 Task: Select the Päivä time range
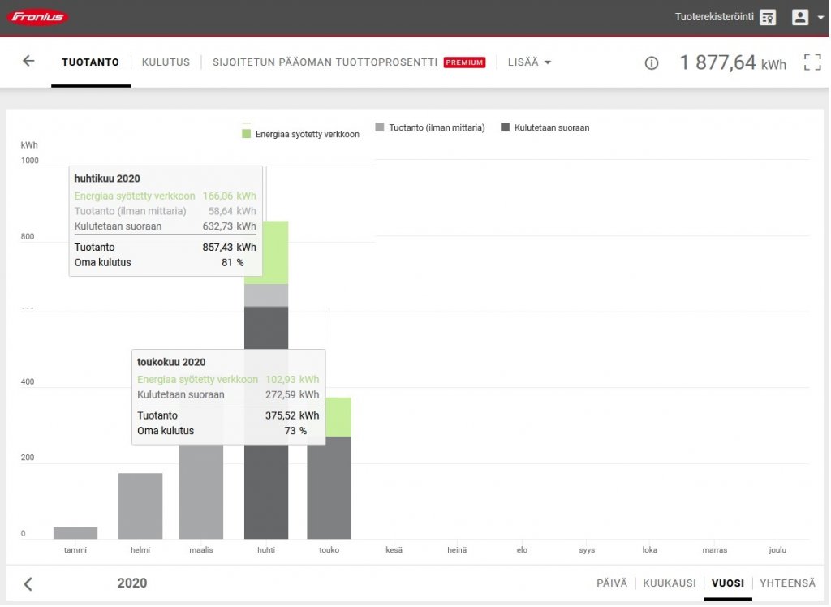[x=612, y=583]
